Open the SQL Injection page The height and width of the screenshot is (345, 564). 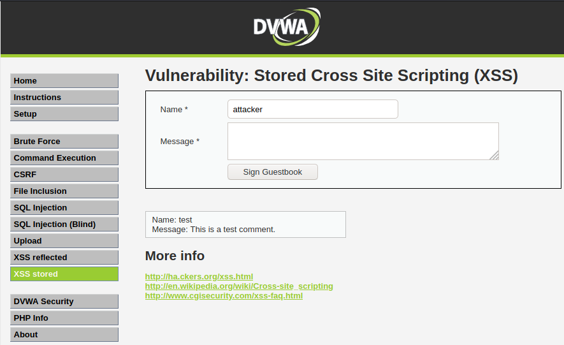[x=64, y=208]
